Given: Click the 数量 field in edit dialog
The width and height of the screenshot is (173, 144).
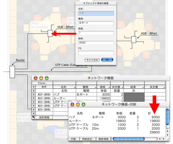Looking at the screenshot, I should [96, 33].
